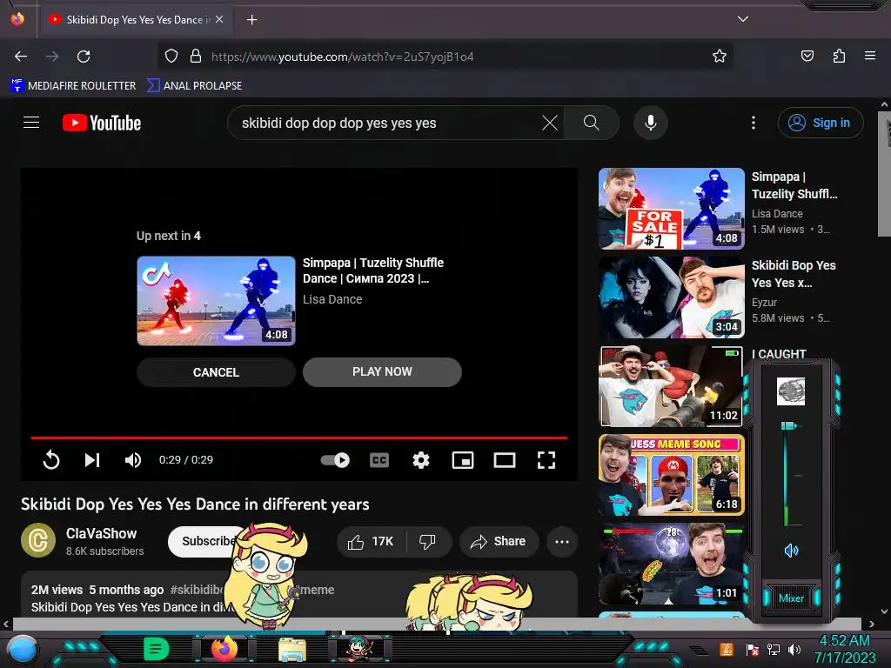The height and width of the screenshot is (668, 891).
Task: Open the 1:01 sidebar video thumbnail
Action: point(671,564)
